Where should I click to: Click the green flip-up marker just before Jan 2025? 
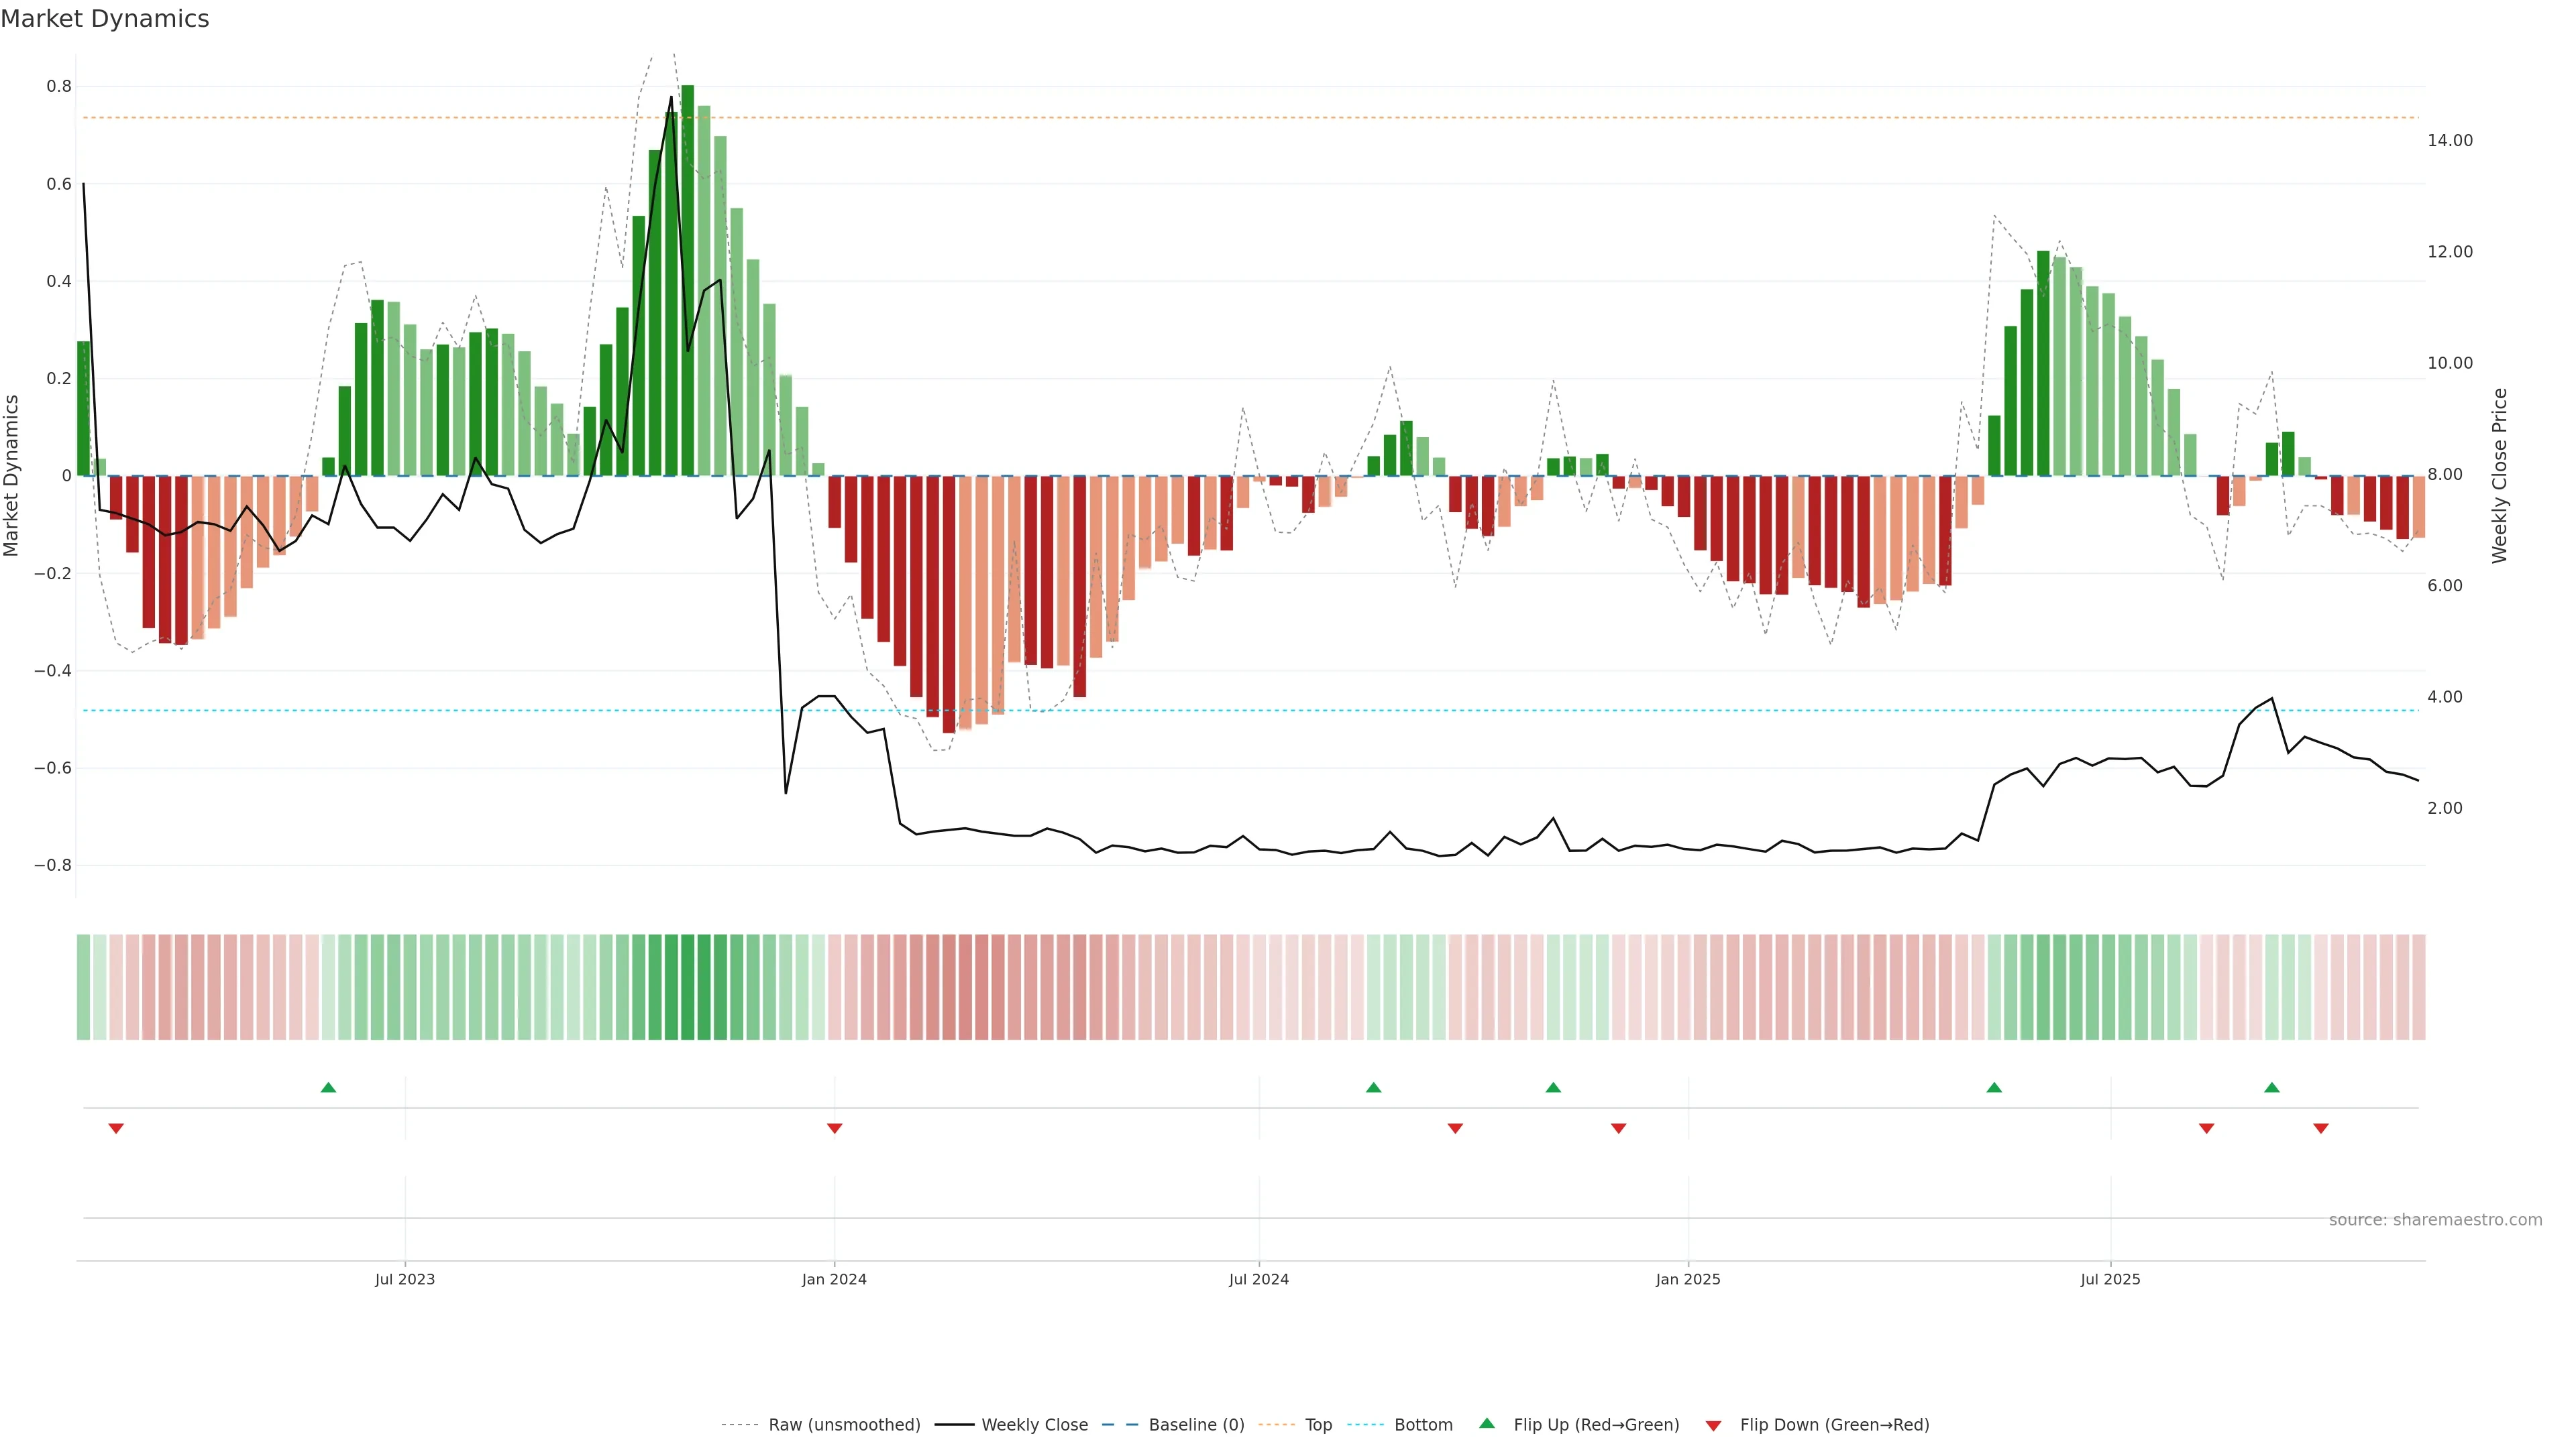pyautogui.click(x=1553, y=1087)
